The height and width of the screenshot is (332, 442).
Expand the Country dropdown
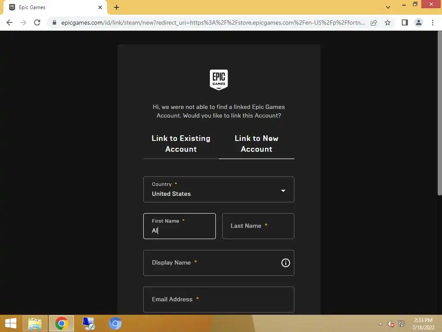click(219, 189)
